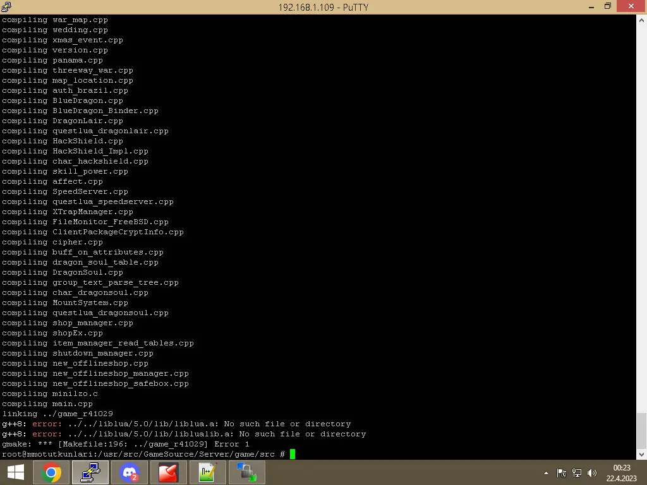Image resolution: width=647 pixels, height=485 pixels.
Task: Click the volume speaker tray icon
Action: coord(592,473)
